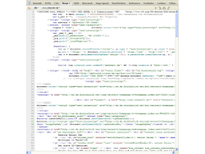The image size is (205, 154).
Task: Click line number 14 in the gutter
Action: (x=32, y=46)
